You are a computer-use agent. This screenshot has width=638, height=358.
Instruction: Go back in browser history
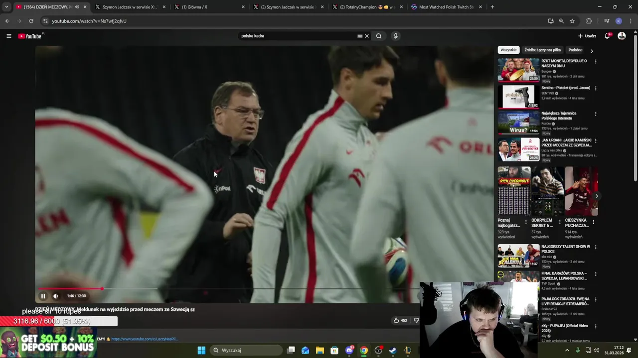click(7, 21)
